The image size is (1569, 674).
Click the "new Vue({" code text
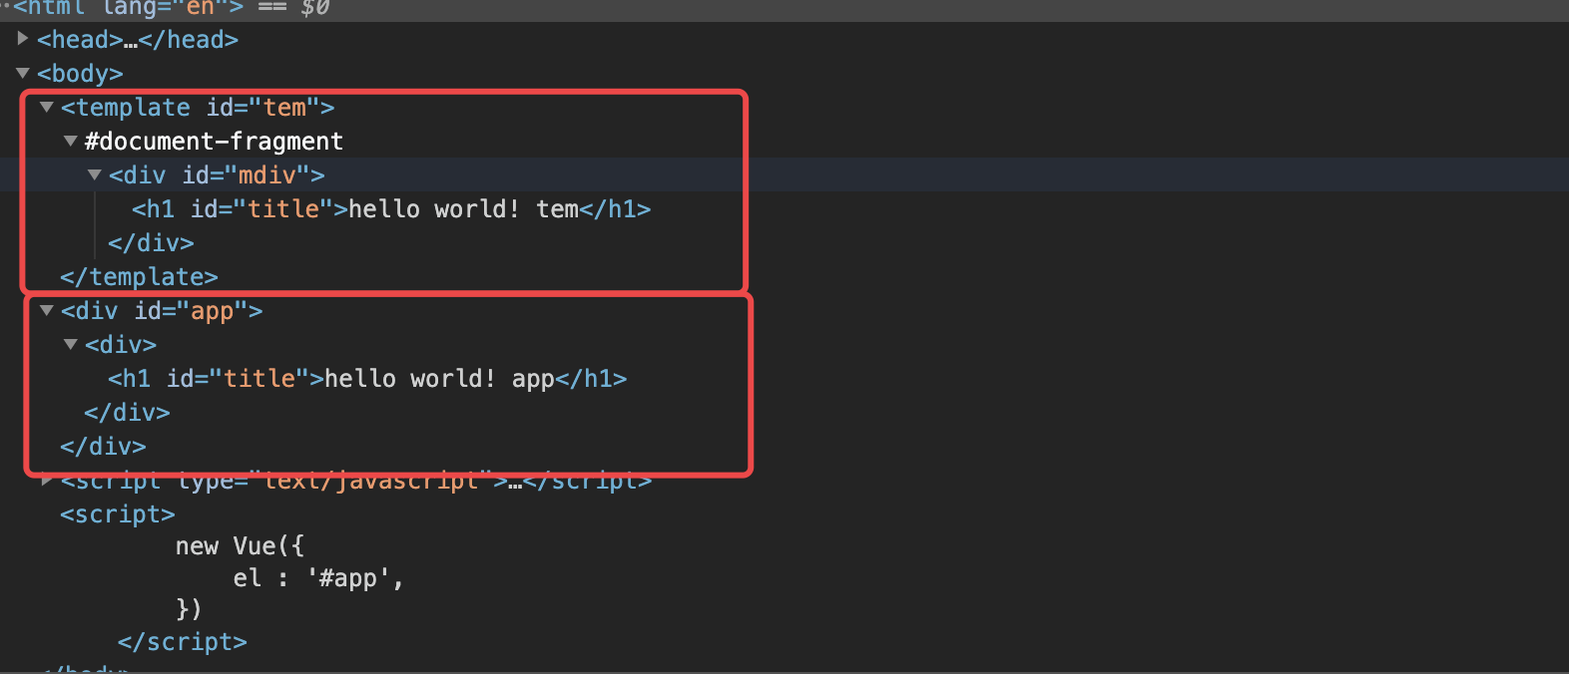[240, 546]
